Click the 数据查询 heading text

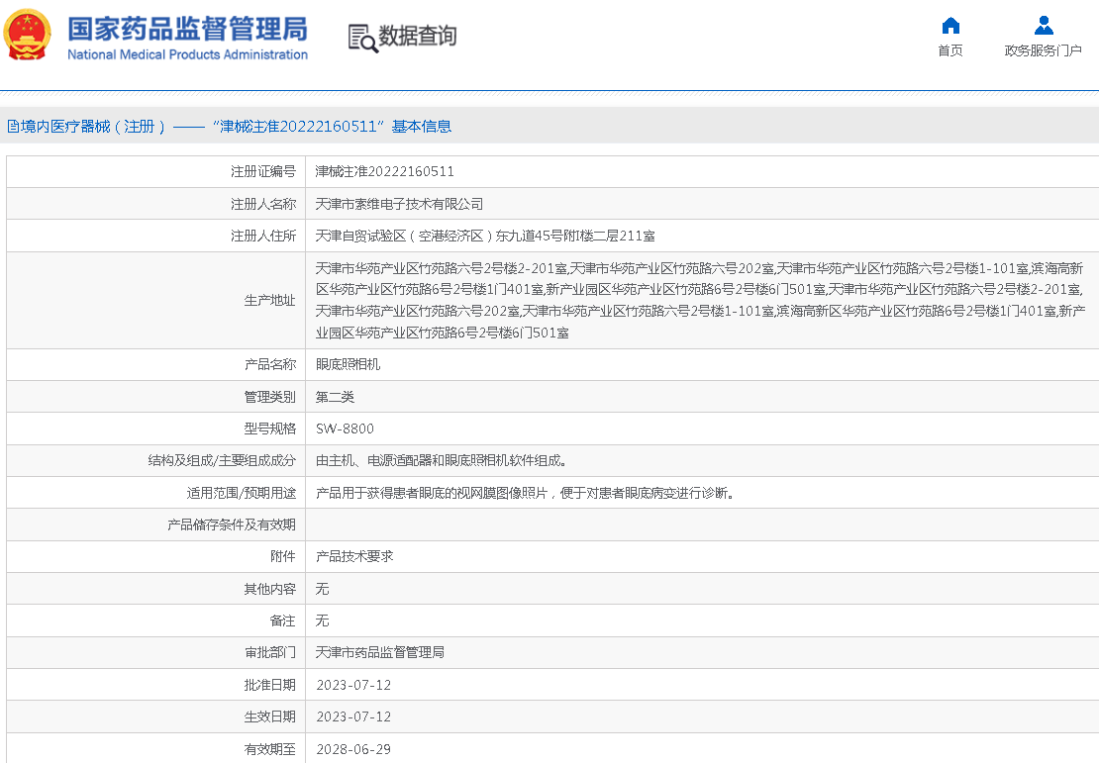point(418,37)
